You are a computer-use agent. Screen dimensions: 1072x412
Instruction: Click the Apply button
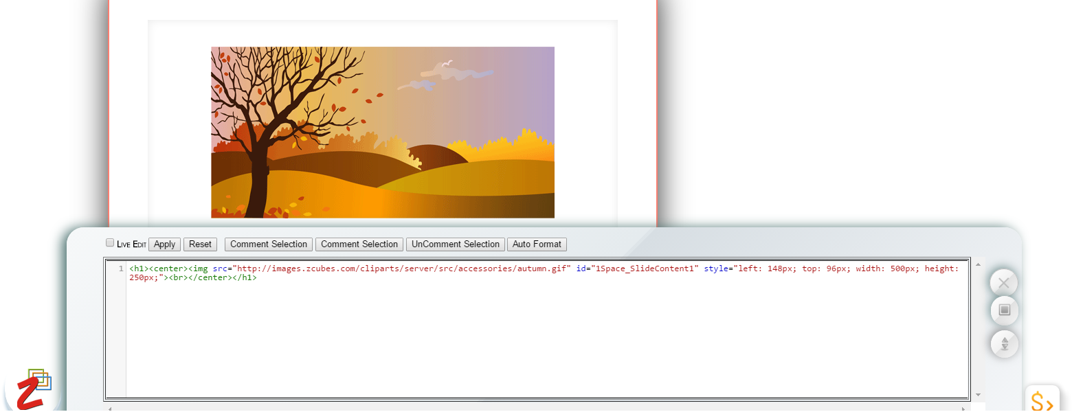tap(164, 244)
